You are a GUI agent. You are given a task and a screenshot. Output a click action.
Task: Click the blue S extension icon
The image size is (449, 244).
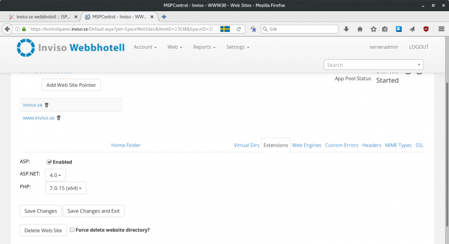(398, 29)
